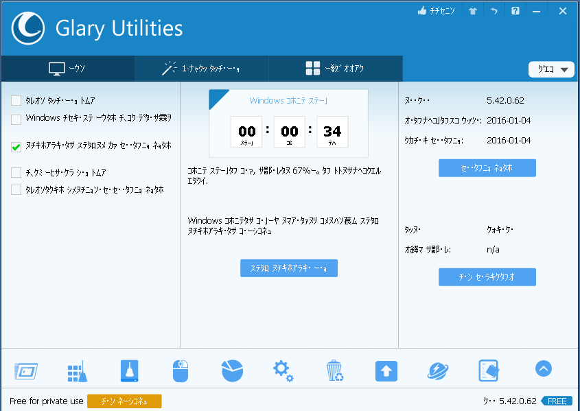Click the round up-chevron to expand toolbar
The width and height of the screenshot is (580, 411).
pyautogui.click(x=544, y=368)
